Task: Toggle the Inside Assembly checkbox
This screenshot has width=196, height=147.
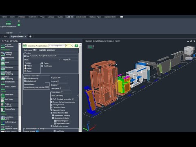Action: [25, 78]
